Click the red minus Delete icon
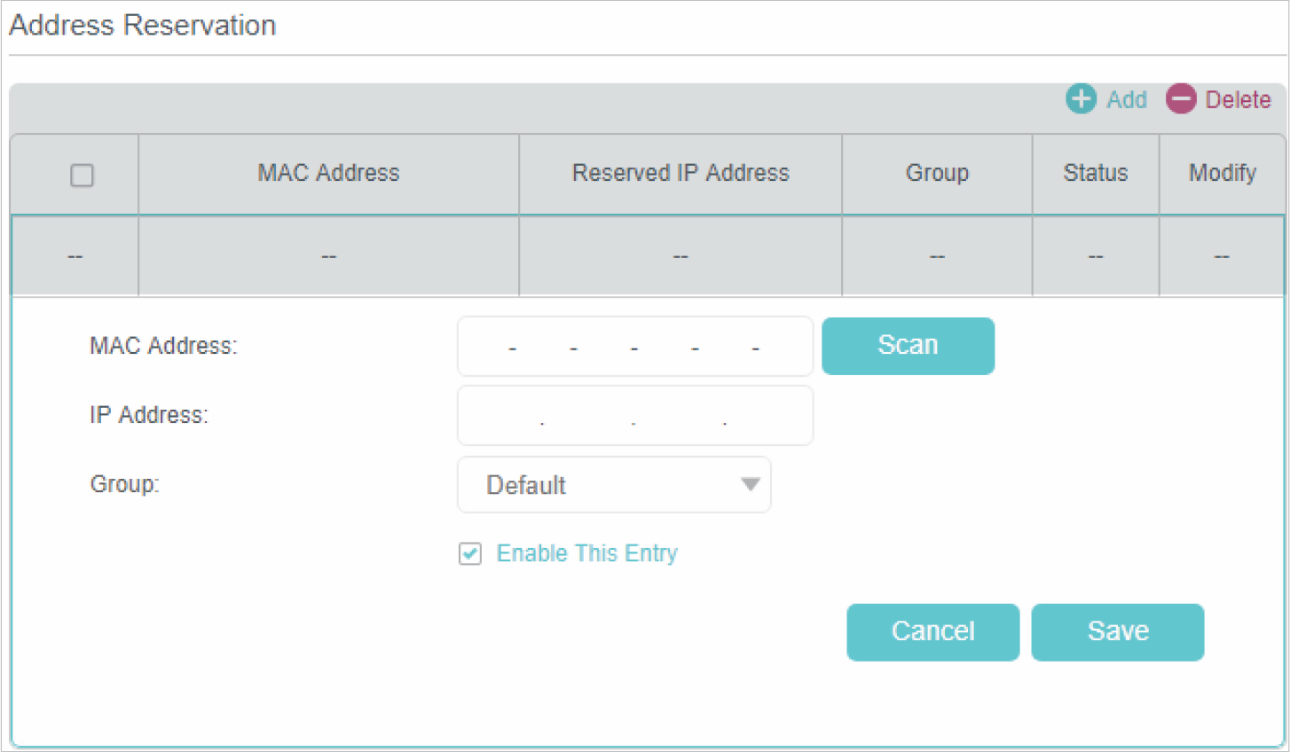1290x752 pixels. click(x=1181, y=98)
